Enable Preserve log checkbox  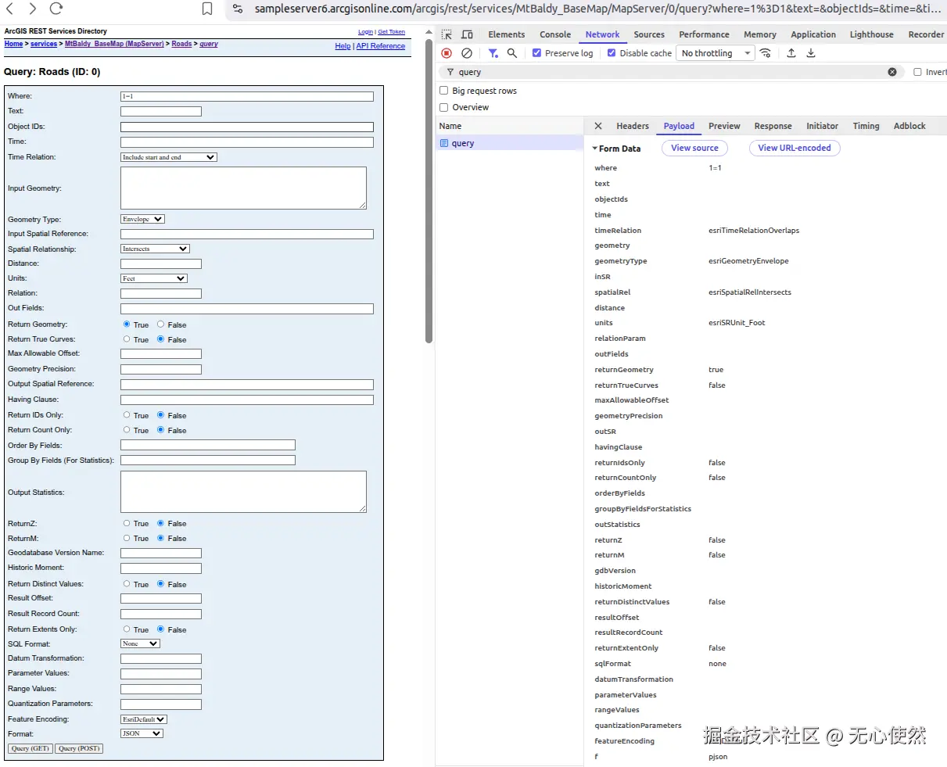[x=536, y=53]
